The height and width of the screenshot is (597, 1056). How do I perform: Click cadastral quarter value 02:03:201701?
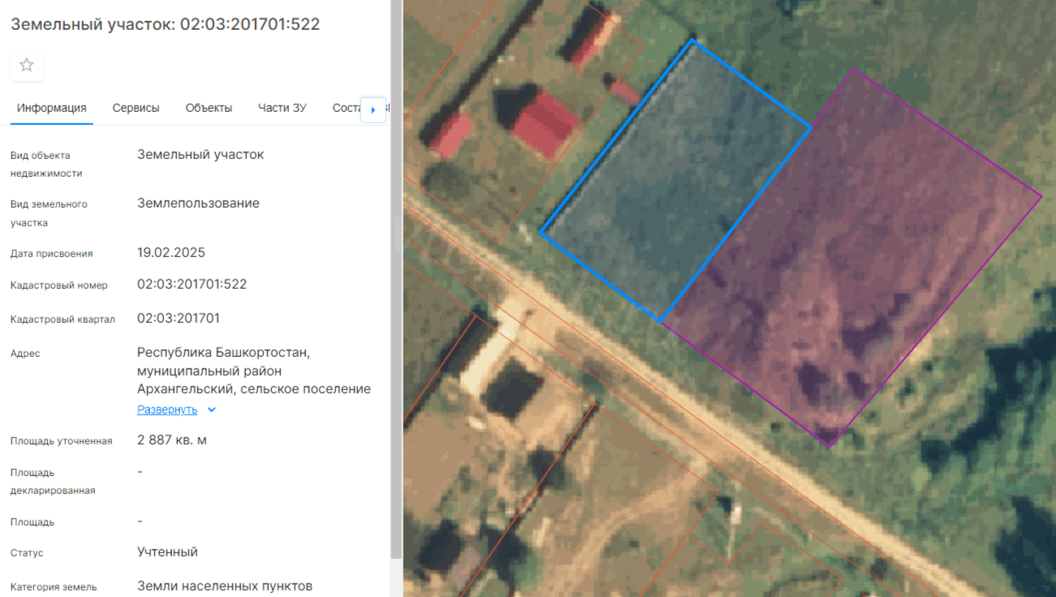coord(179,318)
